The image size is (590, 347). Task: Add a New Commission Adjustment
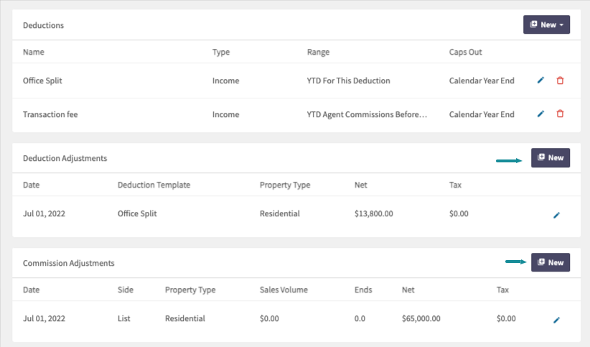[551, 262]
